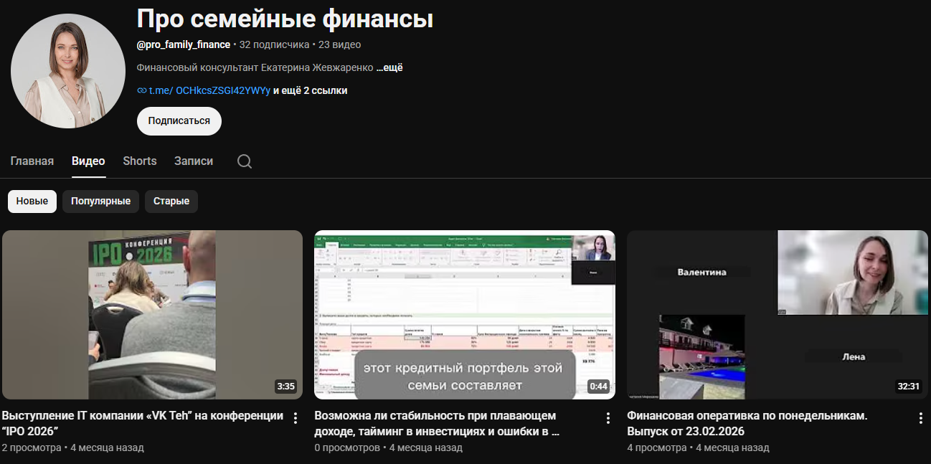Expand channel description with …ещё
This screenshot has height=464, width=931.
[x=389, y=67]
